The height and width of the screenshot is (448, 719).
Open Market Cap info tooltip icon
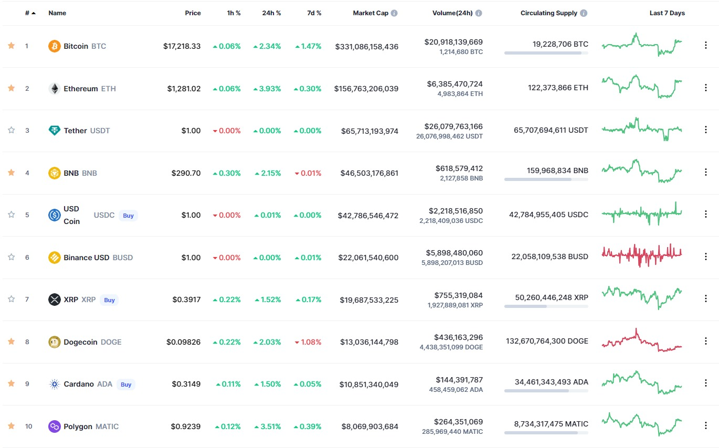(394, 13)
